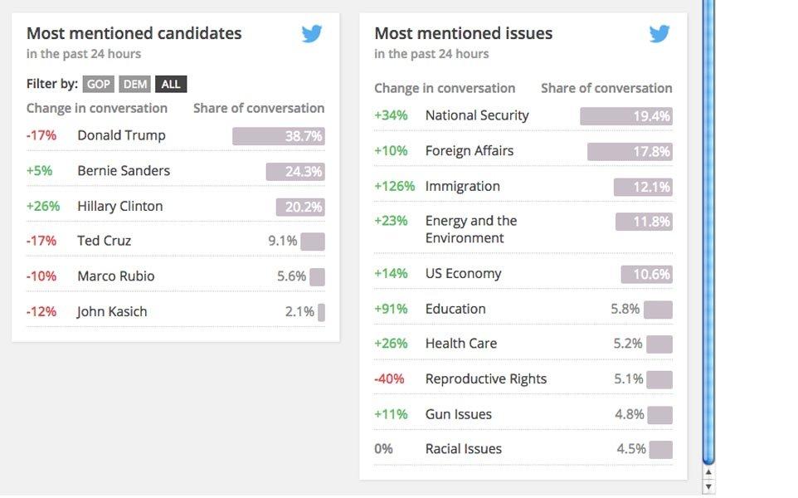Viewport: 798px width, 498px height.
Task: Click the Twitter bird icon in candidates panel
Action: point(312,34)
